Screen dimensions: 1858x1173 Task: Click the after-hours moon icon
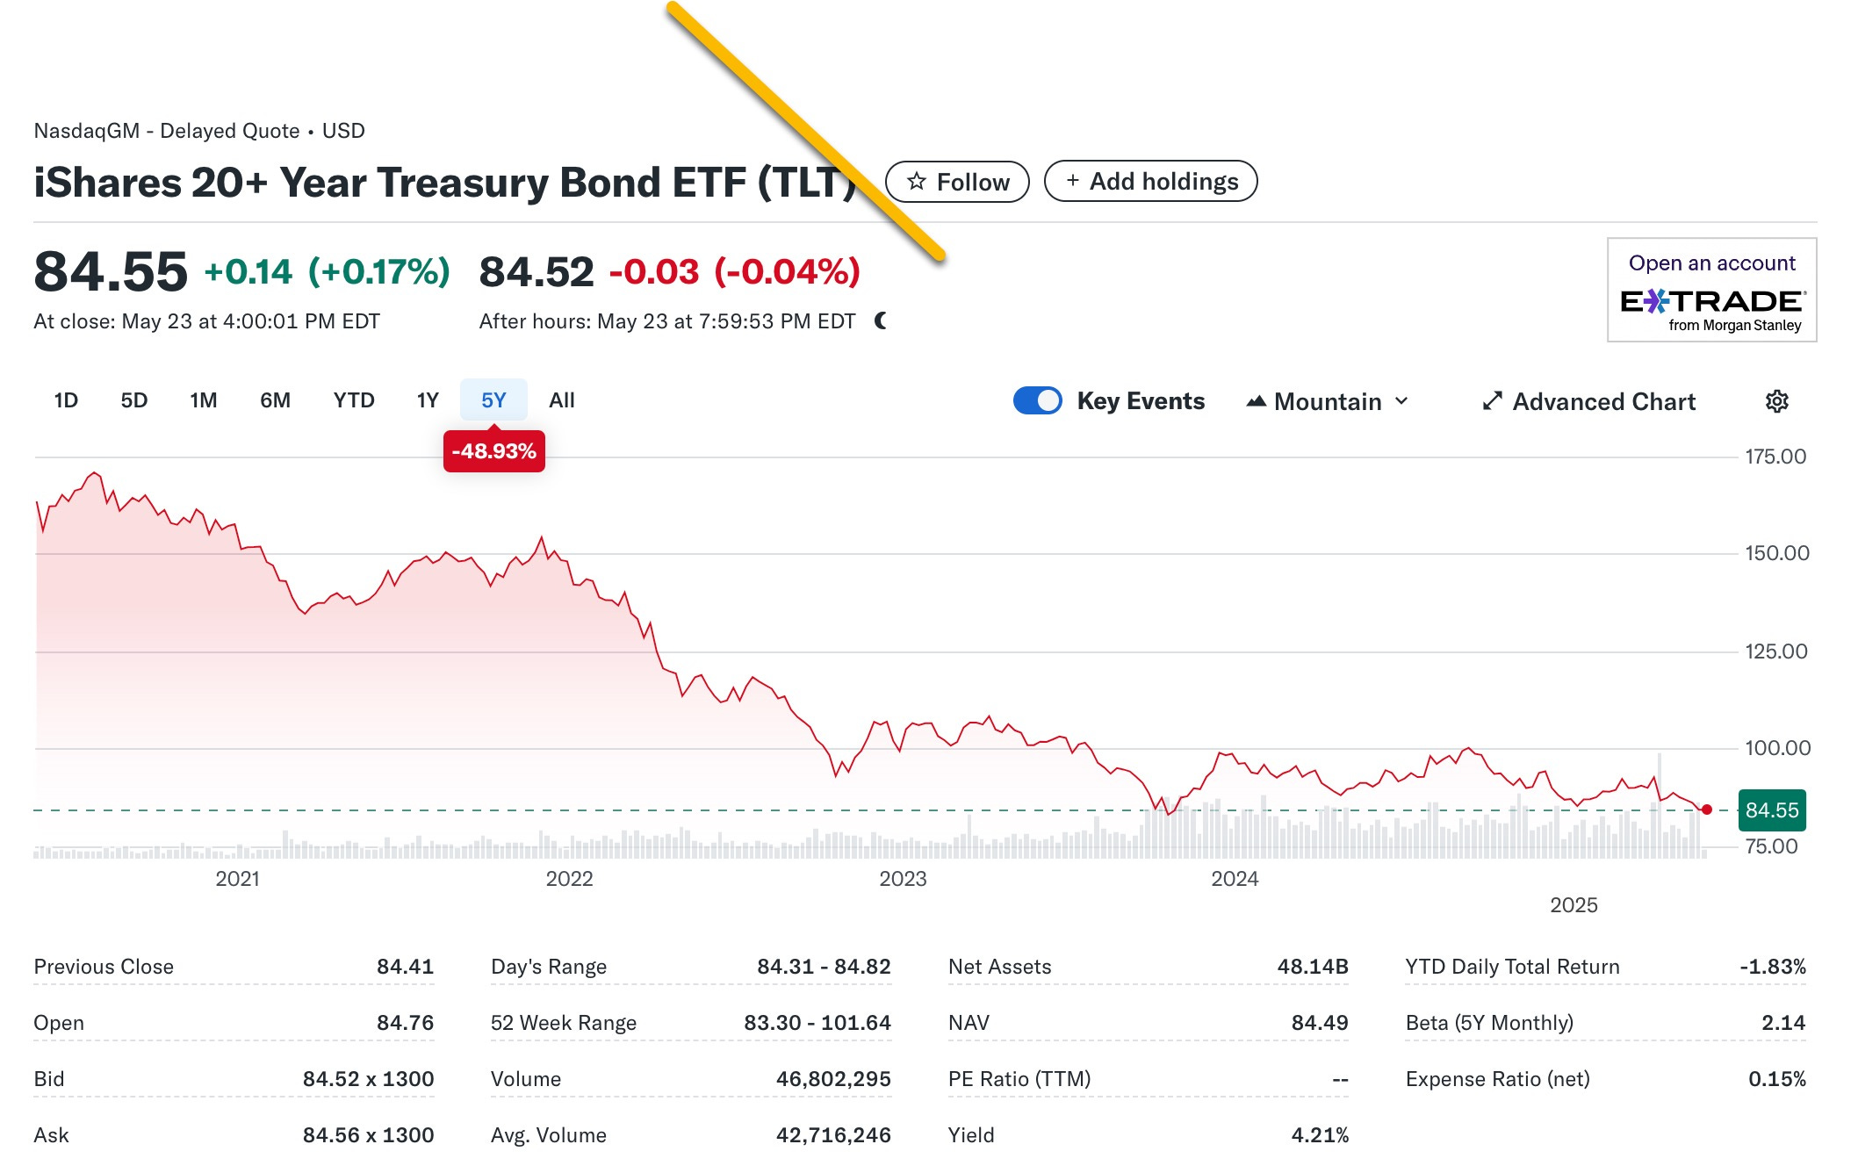point(881,321)
